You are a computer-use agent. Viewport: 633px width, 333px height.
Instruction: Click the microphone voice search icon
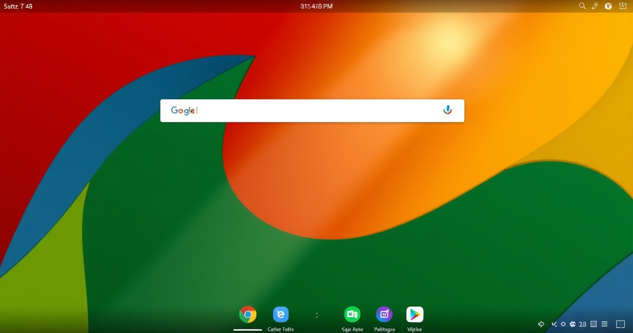447,110
